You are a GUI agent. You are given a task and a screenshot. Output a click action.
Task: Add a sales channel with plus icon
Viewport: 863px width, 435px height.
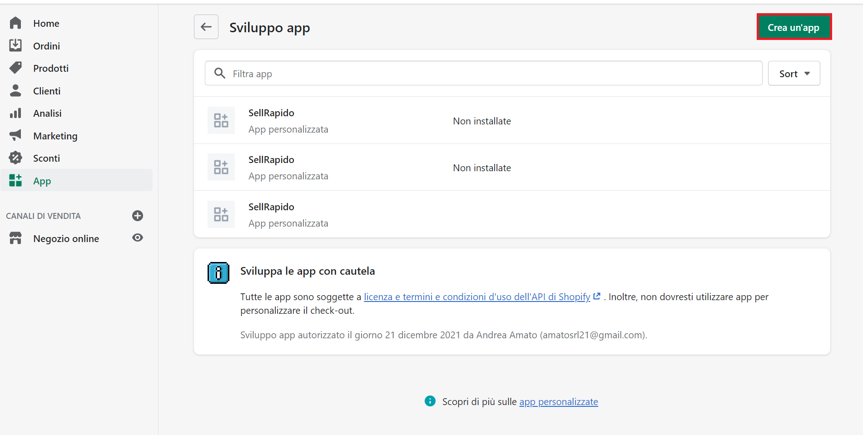point(138,216)
